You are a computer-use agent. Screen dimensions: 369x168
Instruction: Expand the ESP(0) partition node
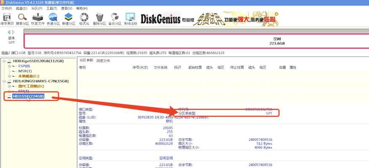[x=9, y=66]
